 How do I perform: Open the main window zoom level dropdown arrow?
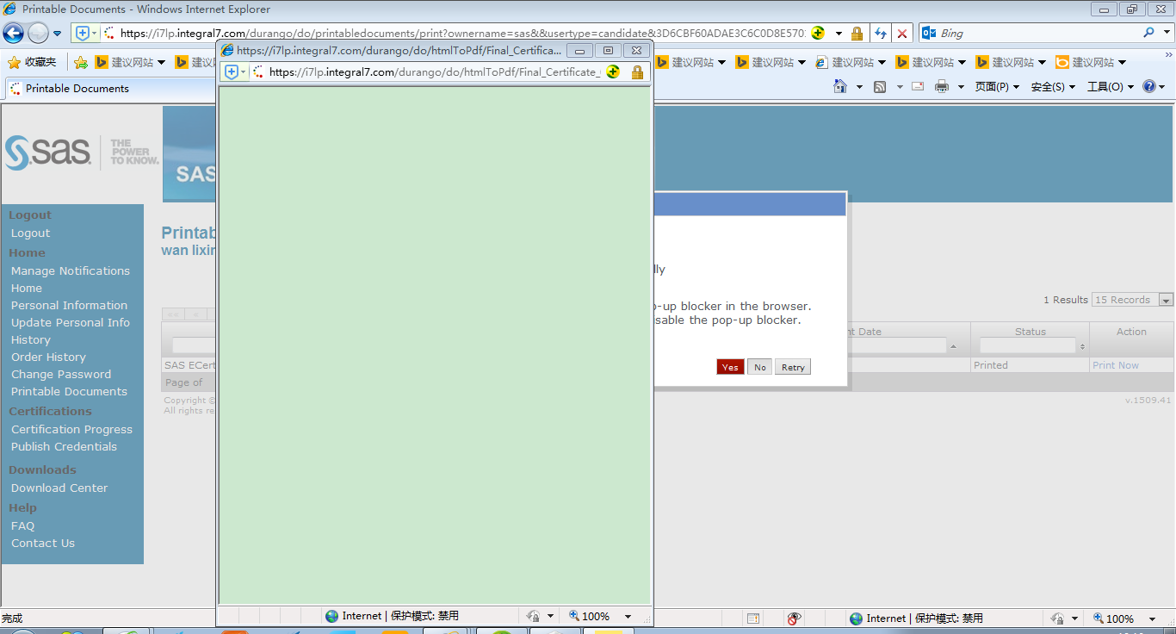click(1154, 618)
